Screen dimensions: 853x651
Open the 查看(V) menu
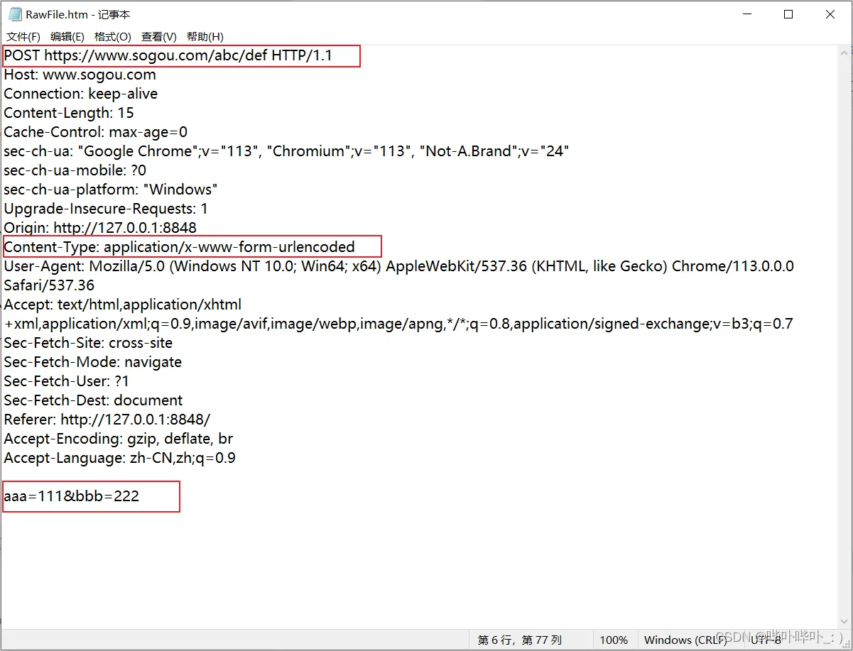(x=158, y=37)
